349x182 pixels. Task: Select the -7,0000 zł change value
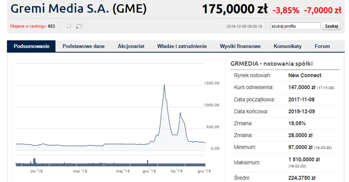click(322, 11)
